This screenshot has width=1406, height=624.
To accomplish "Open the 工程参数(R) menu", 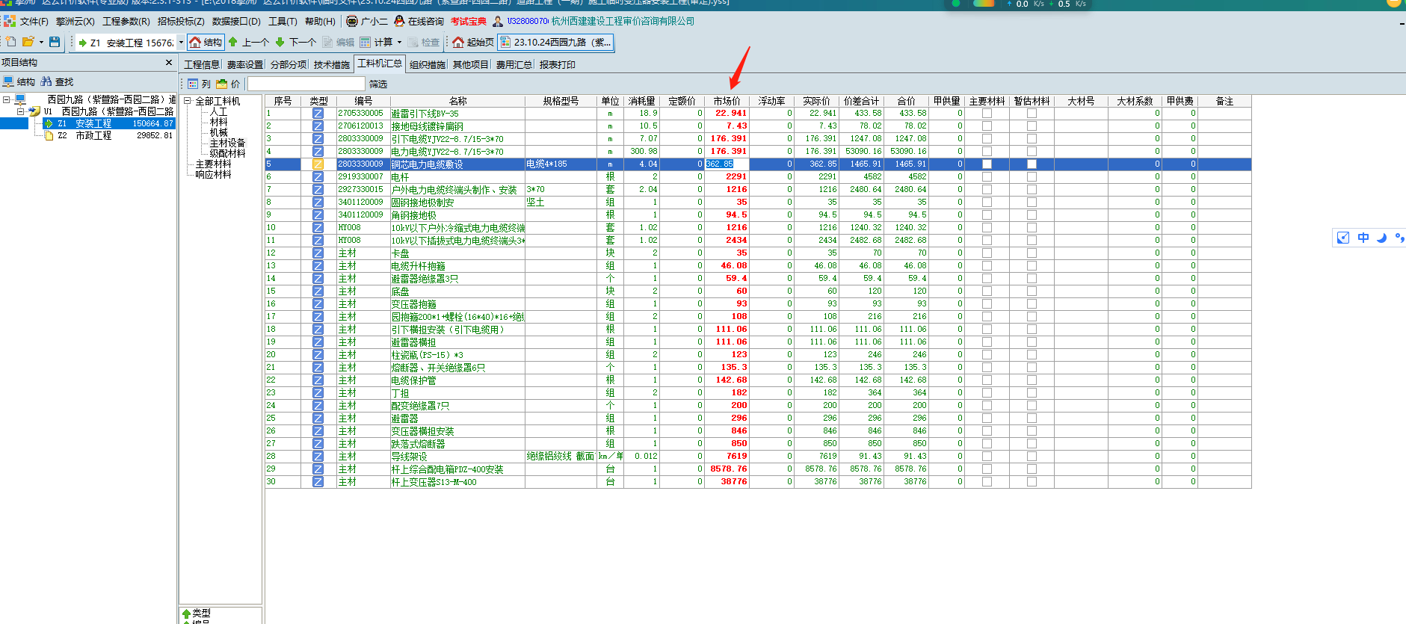I will click(x=126, y=22).
